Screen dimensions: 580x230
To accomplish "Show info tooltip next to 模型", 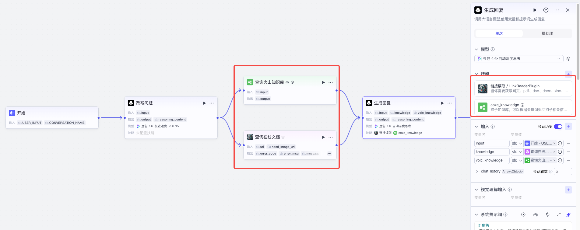I will (493, 49).
